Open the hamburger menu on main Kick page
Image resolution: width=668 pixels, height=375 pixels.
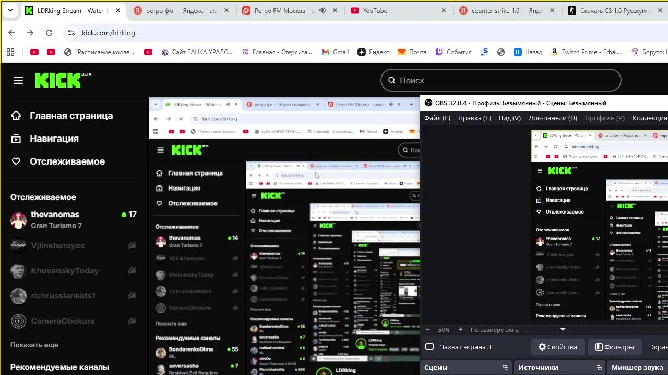coord(18,80)
